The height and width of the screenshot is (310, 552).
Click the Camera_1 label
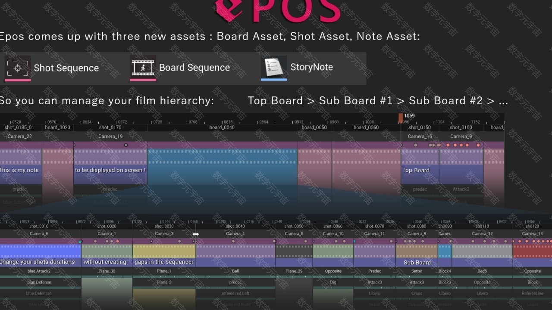click(107, 234)
